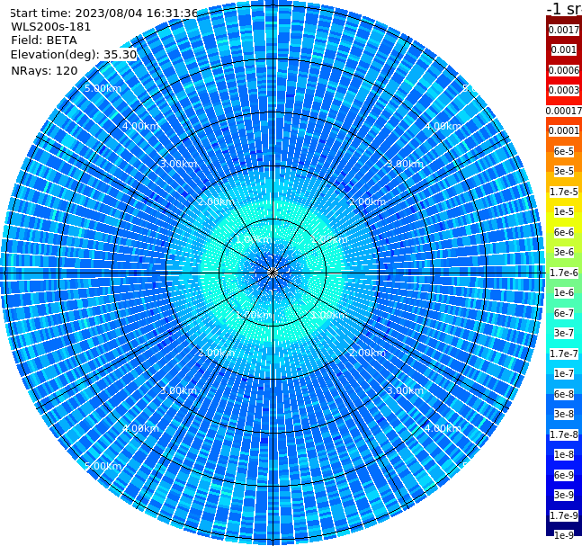Click the NRays: 120 label
Viewport: 582px width, 546px height.
coord(44,70)
